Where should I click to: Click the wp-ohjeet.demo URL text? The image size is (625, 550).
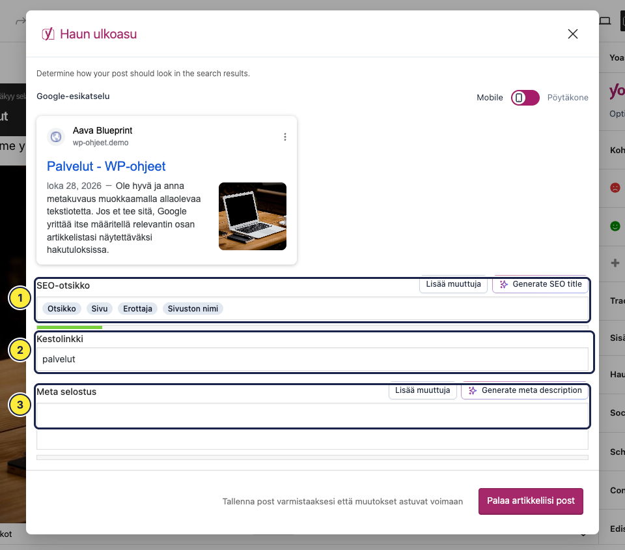point(100,143)
